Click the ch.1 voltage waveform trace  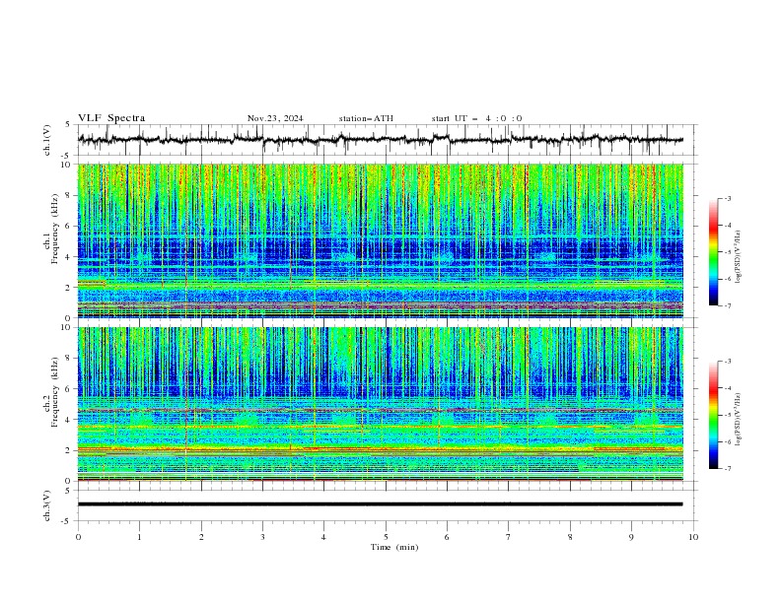tap(380, 140)
